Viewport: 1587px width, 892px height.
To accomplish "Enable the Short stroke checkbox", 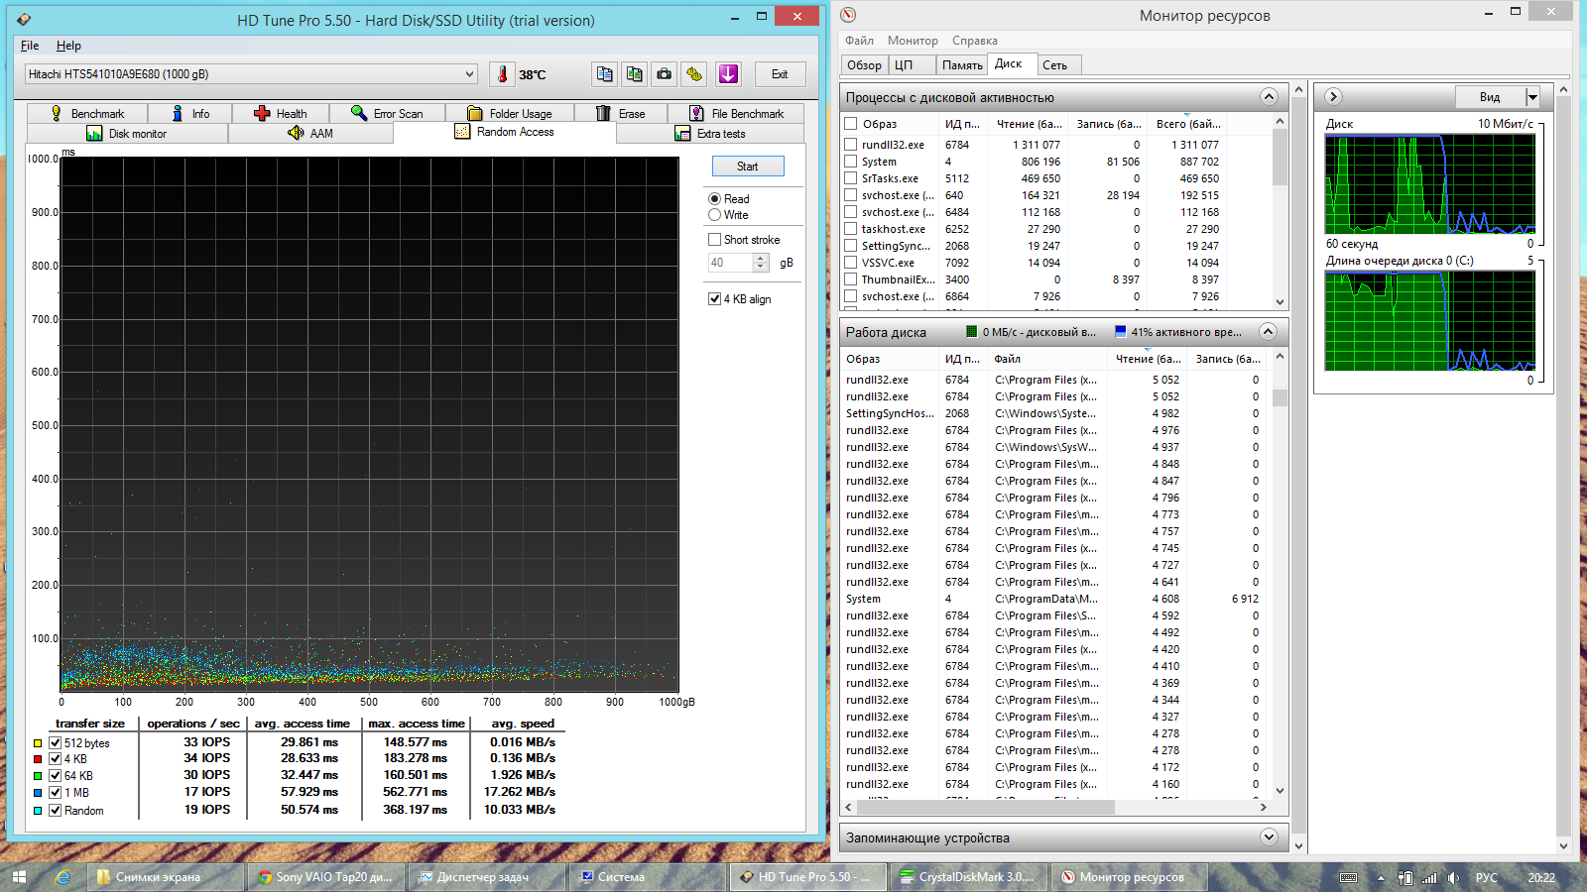I will tap(714, 240).
